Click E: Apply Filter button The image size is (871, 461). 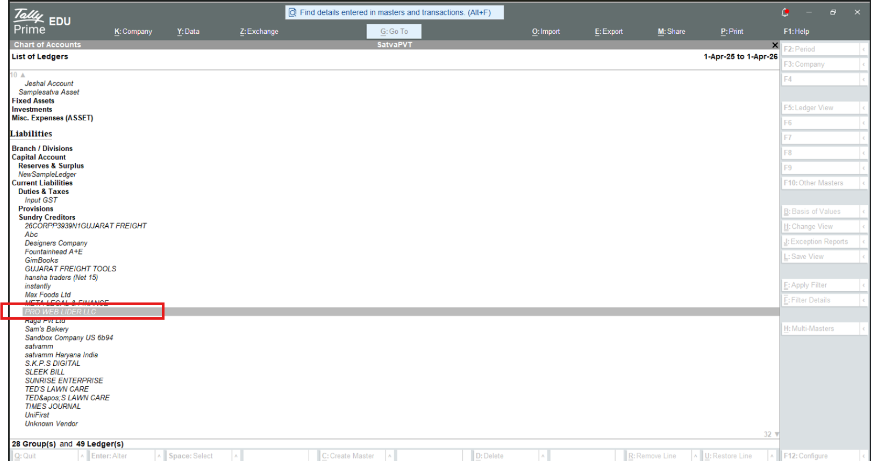pyautogui.click(x=820, y=285)
